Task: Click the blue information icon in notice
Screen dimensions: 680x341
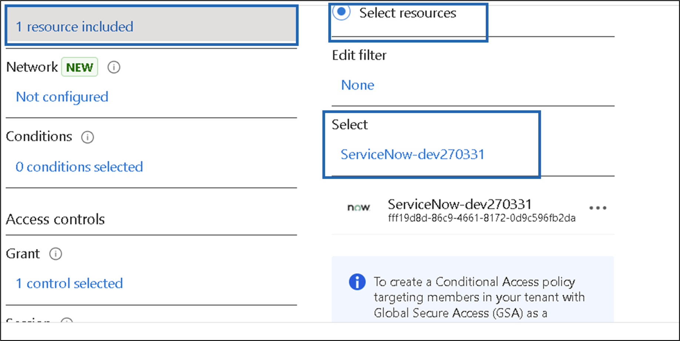Action: coord(357,282)
